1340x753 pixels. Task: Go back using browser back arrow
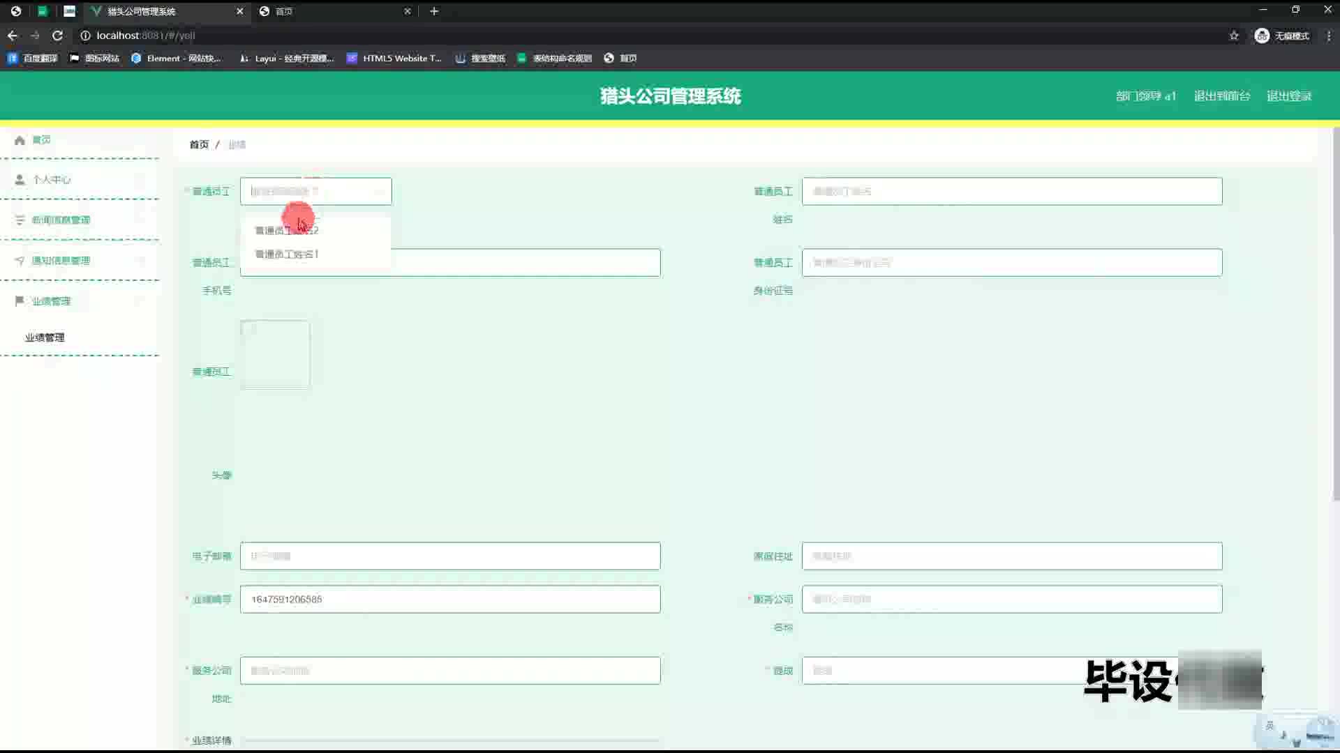pyautogui.click(x=13, y=36)
